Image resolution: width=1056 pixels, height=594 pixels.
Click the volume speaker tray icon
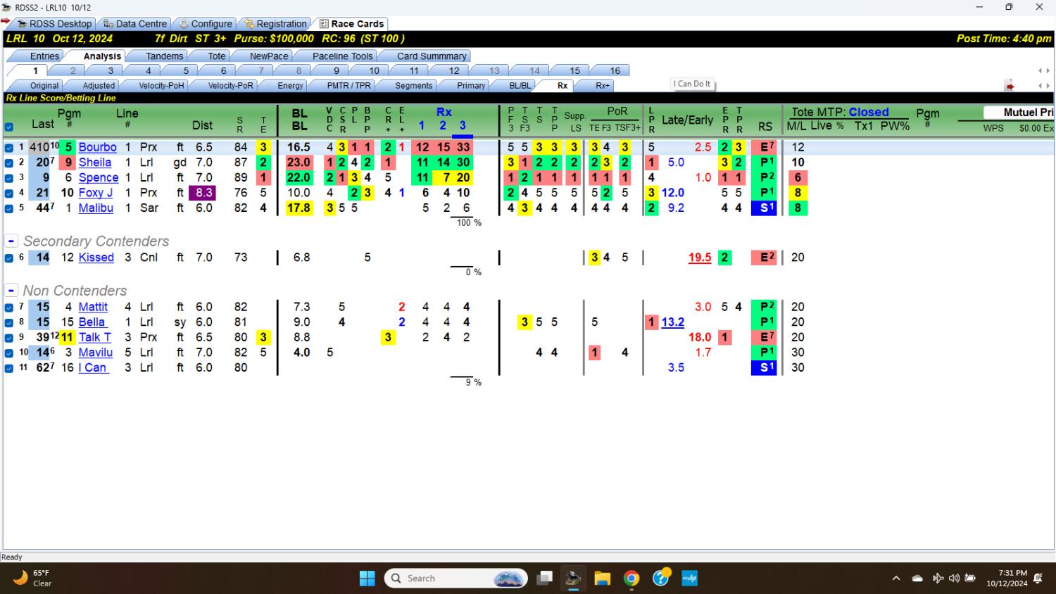point(954,579)
